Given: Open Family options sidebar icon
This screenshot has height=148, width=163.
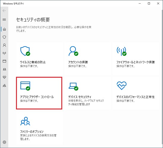Looking at the screenshot, I should point(4,85).
